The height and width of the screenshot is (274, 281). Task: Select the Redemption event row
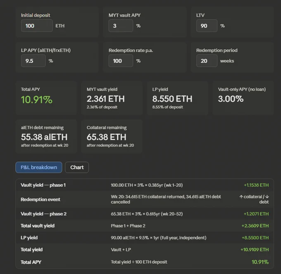(x=145, y=199)
